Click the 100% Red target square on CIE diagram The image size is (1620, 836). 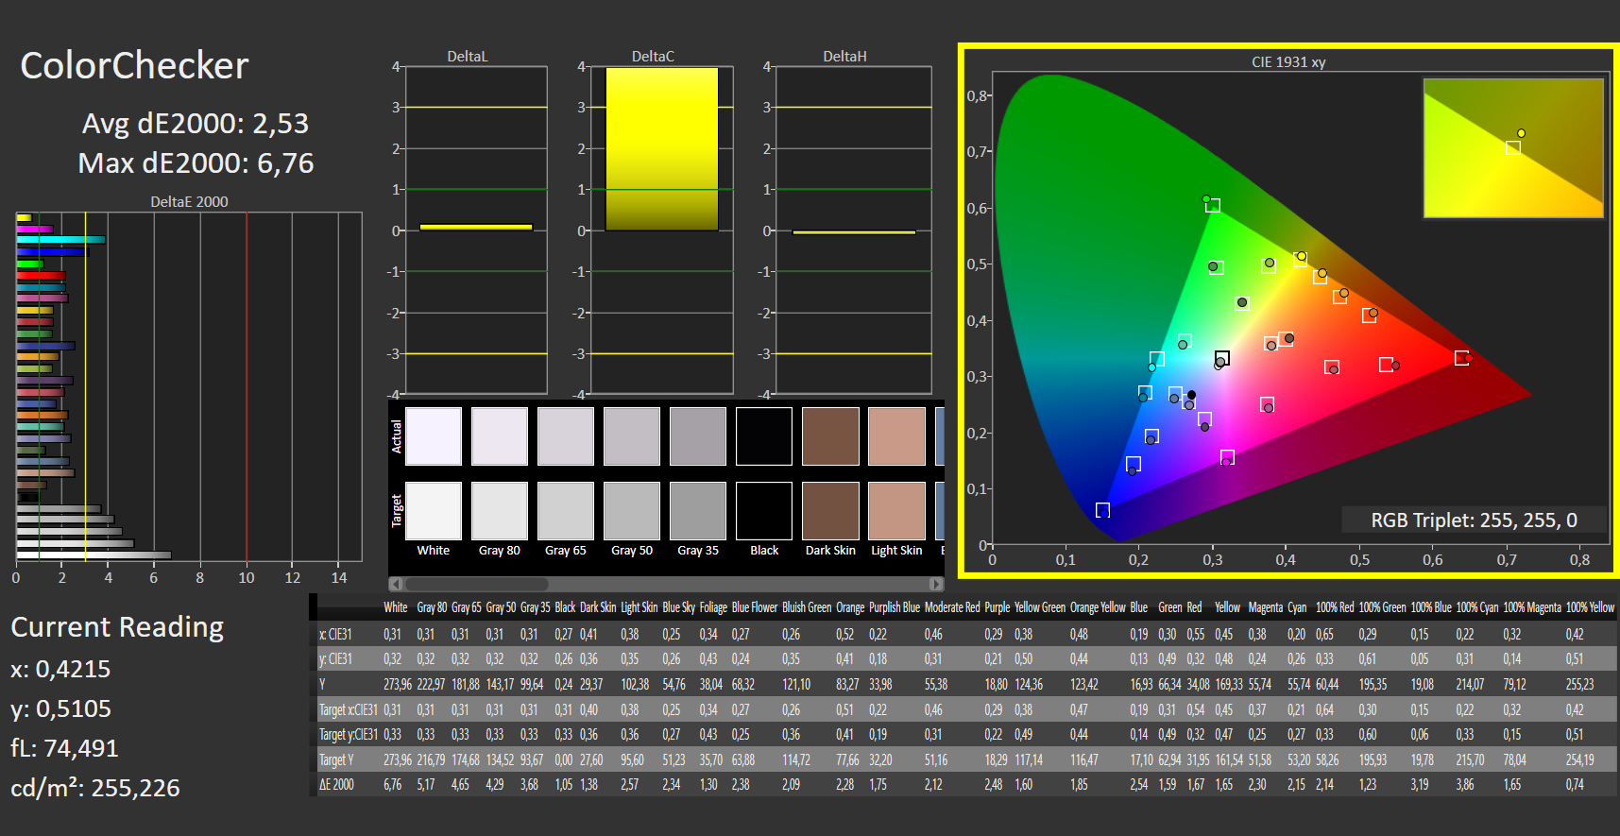coord(1461,358)
